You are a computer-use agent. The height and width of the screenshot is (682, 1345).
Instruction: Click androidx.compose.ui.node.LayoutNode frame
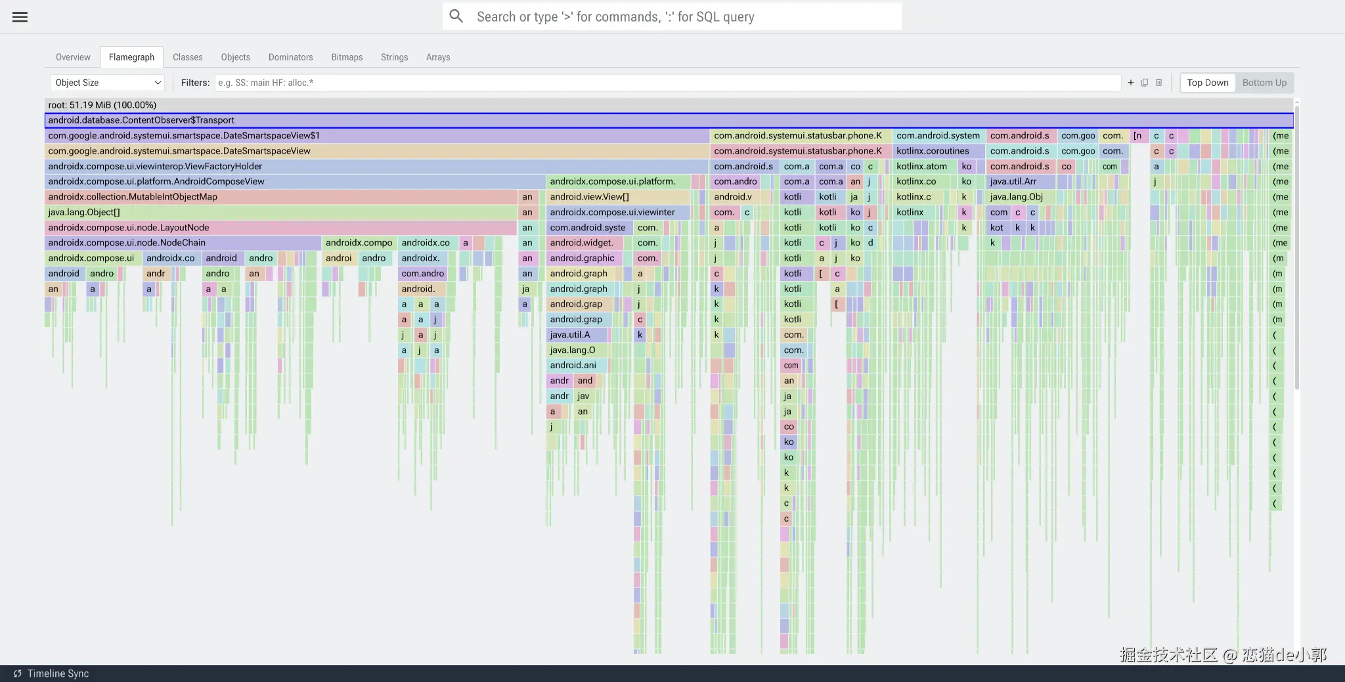click(x=281, y=228)
